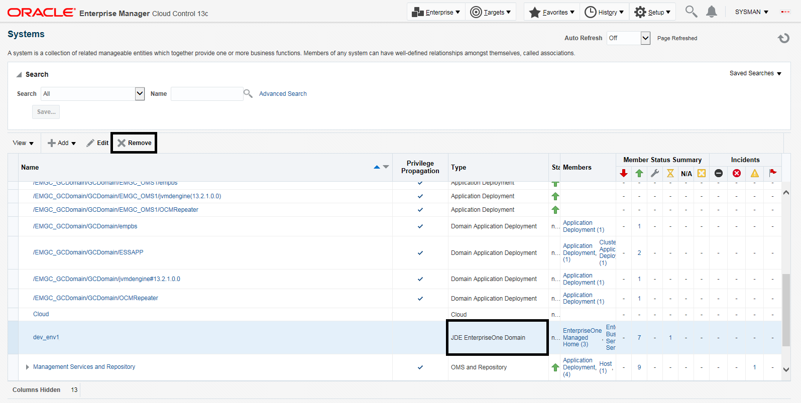
Task: Expand Management Services and Repository row
Action: coord(27,367)
